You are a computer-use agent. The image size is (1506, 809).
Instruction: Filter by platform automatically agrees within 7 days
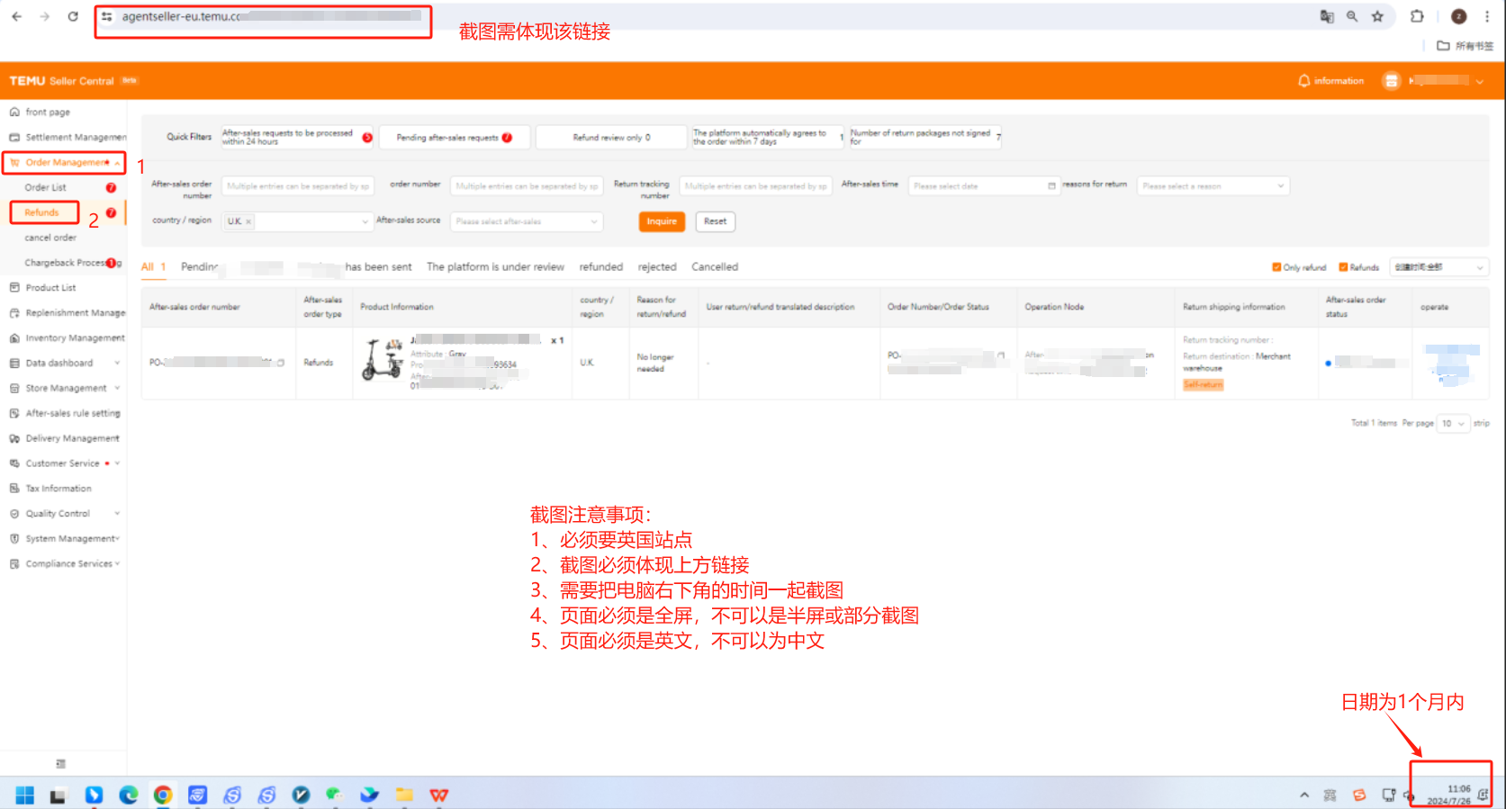tap(768, 137)
